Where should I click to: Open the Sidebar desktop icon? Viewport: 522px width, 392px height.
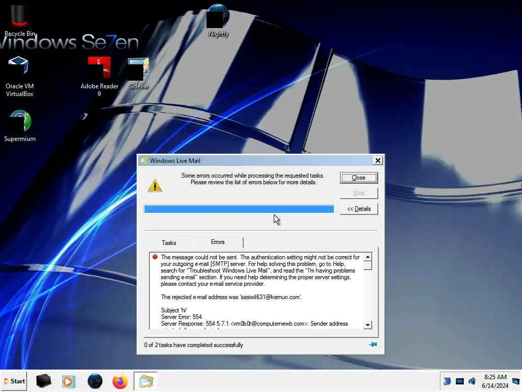click(x=139, y=73)
